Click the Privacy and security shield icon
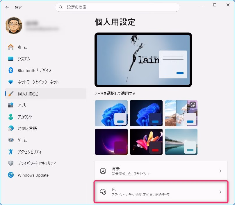This screenshot has width=235, height=205. coord(11,163)
